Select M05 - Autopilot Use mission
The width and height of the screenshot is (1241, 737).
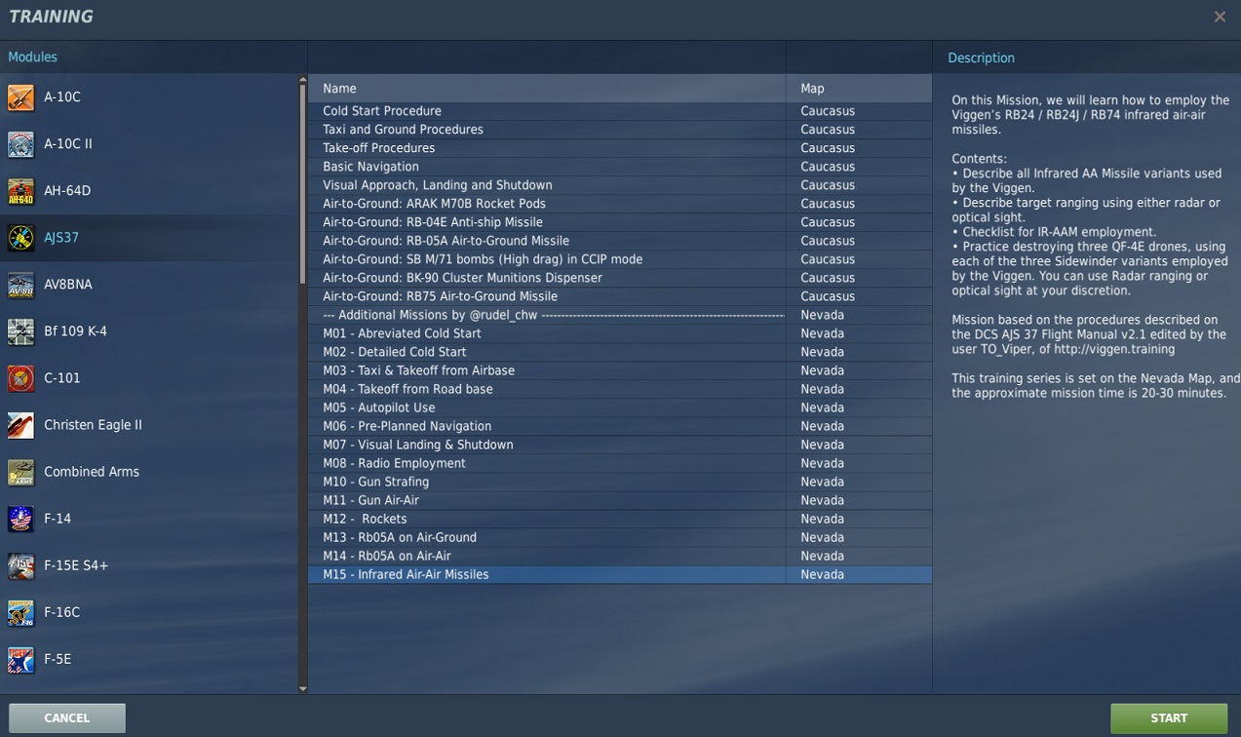click(378, 407)
